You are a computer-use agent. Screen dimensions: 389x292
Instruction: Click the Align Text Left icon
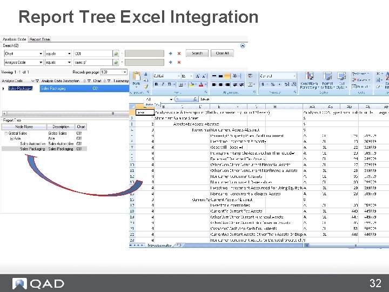click(214, 85)
